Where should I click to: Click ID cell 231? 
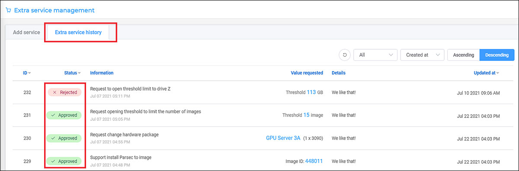point(27,115)
